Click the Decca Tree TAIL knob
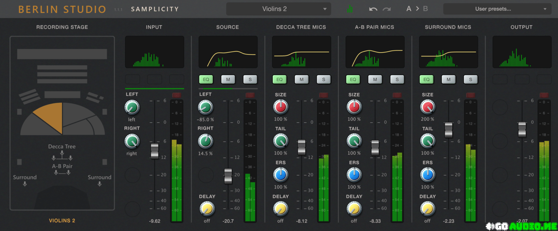The image size is (558, 231). [280, 141]
